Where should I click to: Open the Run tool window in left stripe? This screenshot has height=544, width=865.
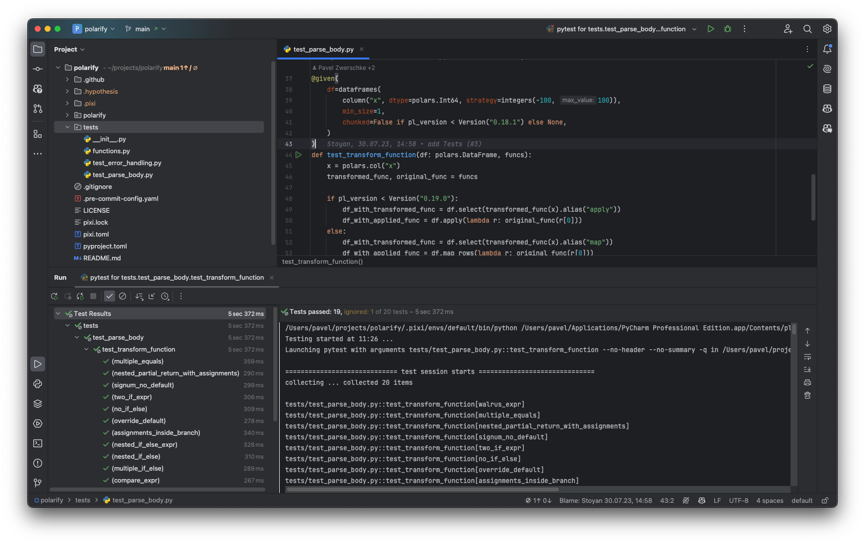38,364
